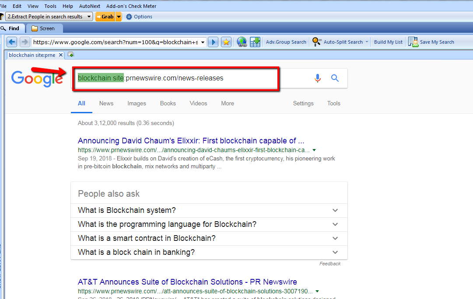Click the globe link icon
Screen dimensions: 473x299
[242, 42]
